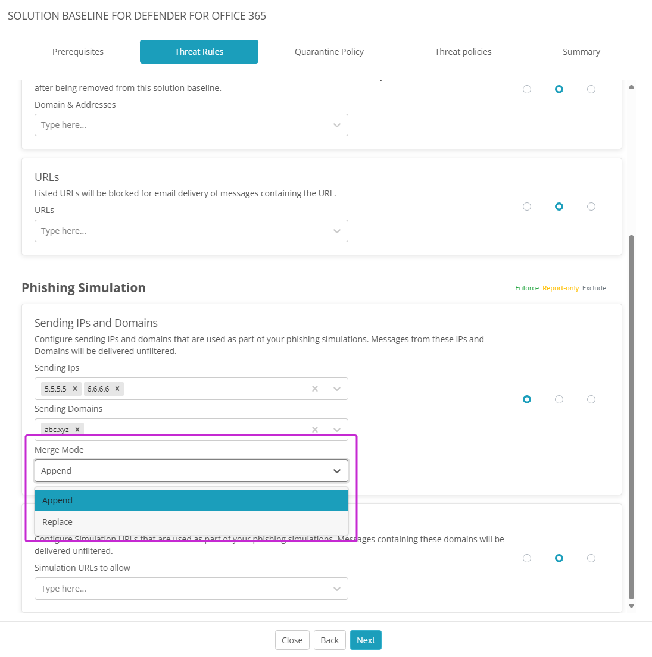652x657 pixels.
Task: Remove the 6.6.6.6 sending IP tag
Action: [x=117, y=389]
